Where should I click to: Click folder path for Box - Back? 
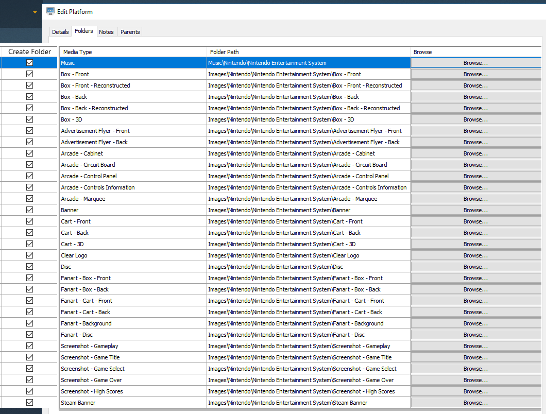click(309, 97)
